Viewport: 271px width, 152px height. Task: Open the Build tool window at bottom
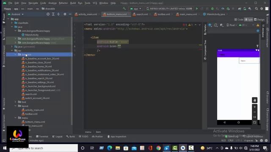click(x=70, y=136)
